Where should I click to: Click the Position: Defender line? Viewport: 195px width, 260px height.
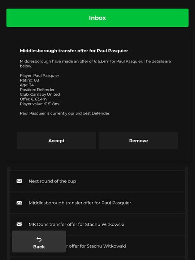click(37, 90)
